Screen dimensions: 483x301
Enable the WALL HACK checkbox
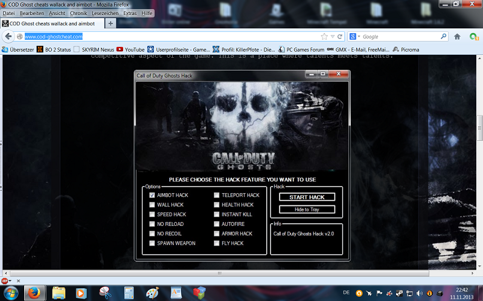152,205
